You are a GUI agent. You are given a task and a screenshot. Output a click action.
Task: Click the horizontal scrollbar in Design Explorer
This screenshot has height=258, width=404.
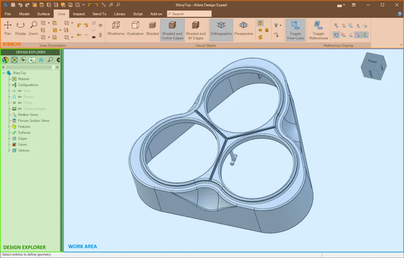pyautogui.click(x=29, y=67)
